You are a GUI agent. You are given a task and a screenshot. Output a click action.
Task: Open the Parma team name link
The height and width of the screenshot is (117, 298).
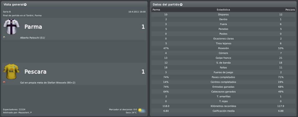tap(33, 27)
